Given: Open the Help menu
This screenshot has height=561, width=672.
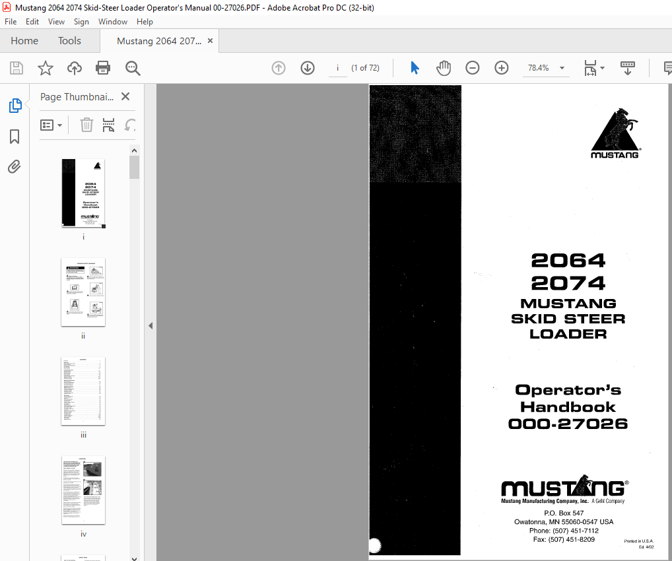Looking at the screenshot, I should pyautogui.click(x=145, y=21).
